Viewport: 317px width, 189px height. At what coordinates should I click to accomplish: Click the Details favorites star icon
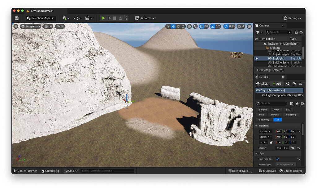click(x=297, y=103)
